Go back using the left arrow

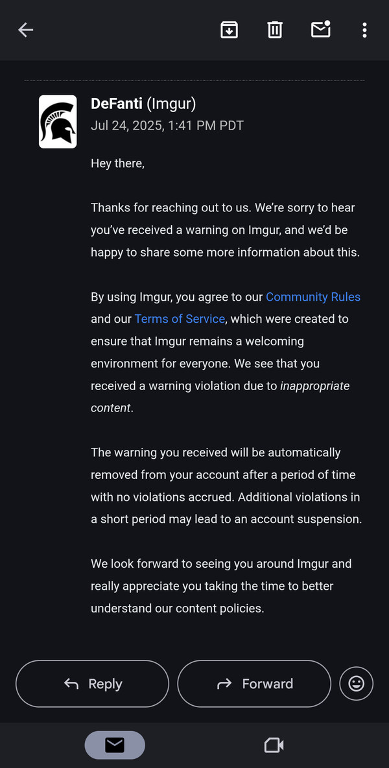click(x=25, y=30)
